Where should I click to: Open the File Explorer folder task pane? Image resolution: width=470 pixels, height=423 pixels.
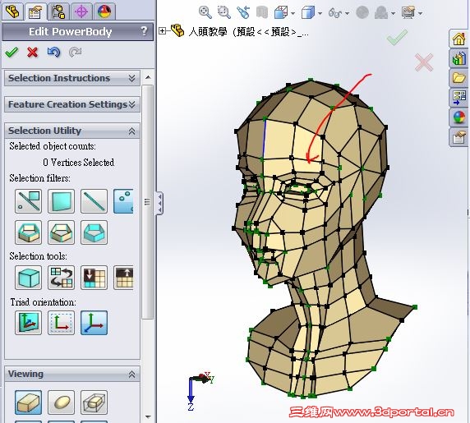pyautogui.click(x=459, y=78)
